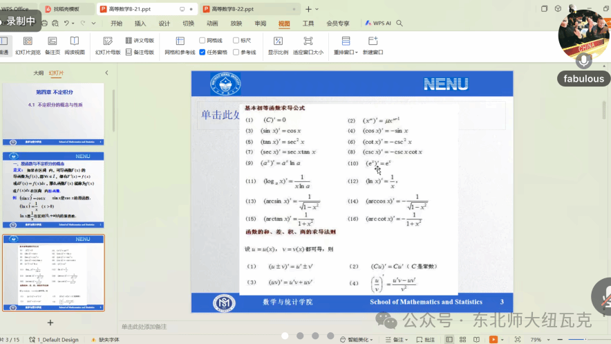Open Slide Sorter view (幻灯片浏览)
Viewport: 611px width, 344px height.
[28, 46]
